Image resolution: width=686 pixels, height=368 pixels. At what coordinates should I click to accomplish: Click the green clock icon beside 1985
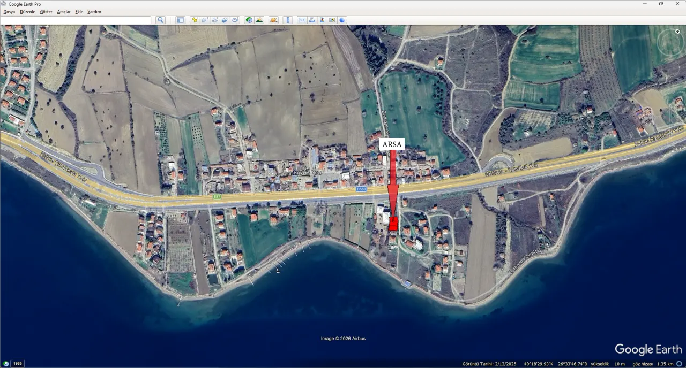tap(6, 363)
